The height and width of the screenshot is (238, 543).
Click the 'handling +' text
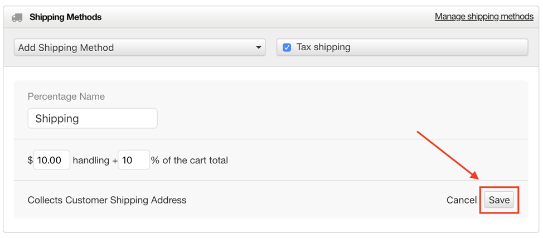point(95,161)
